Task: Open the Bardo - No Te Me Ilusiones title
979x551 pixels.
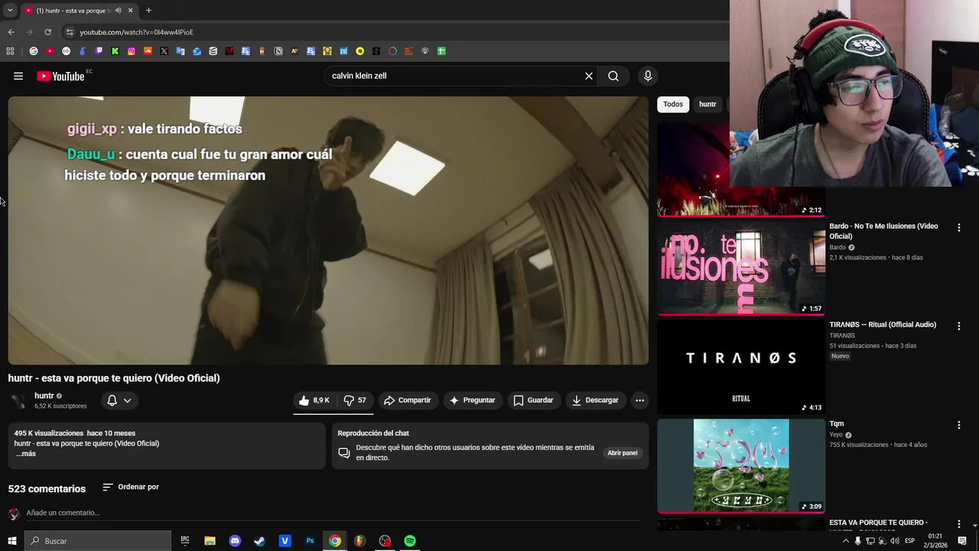Action: pos(883,231)
